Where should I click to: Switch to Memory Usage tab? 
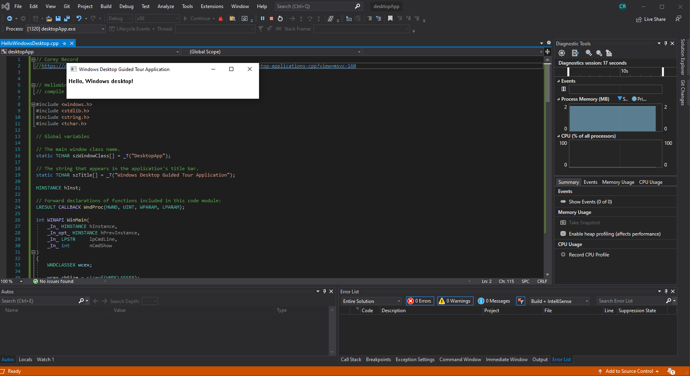pyautogui.click(x=618, y=182)
